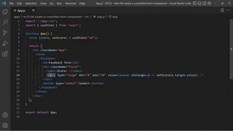Click the 'input' tag name on line 14
233x131 pixels.
coord(51,75)
